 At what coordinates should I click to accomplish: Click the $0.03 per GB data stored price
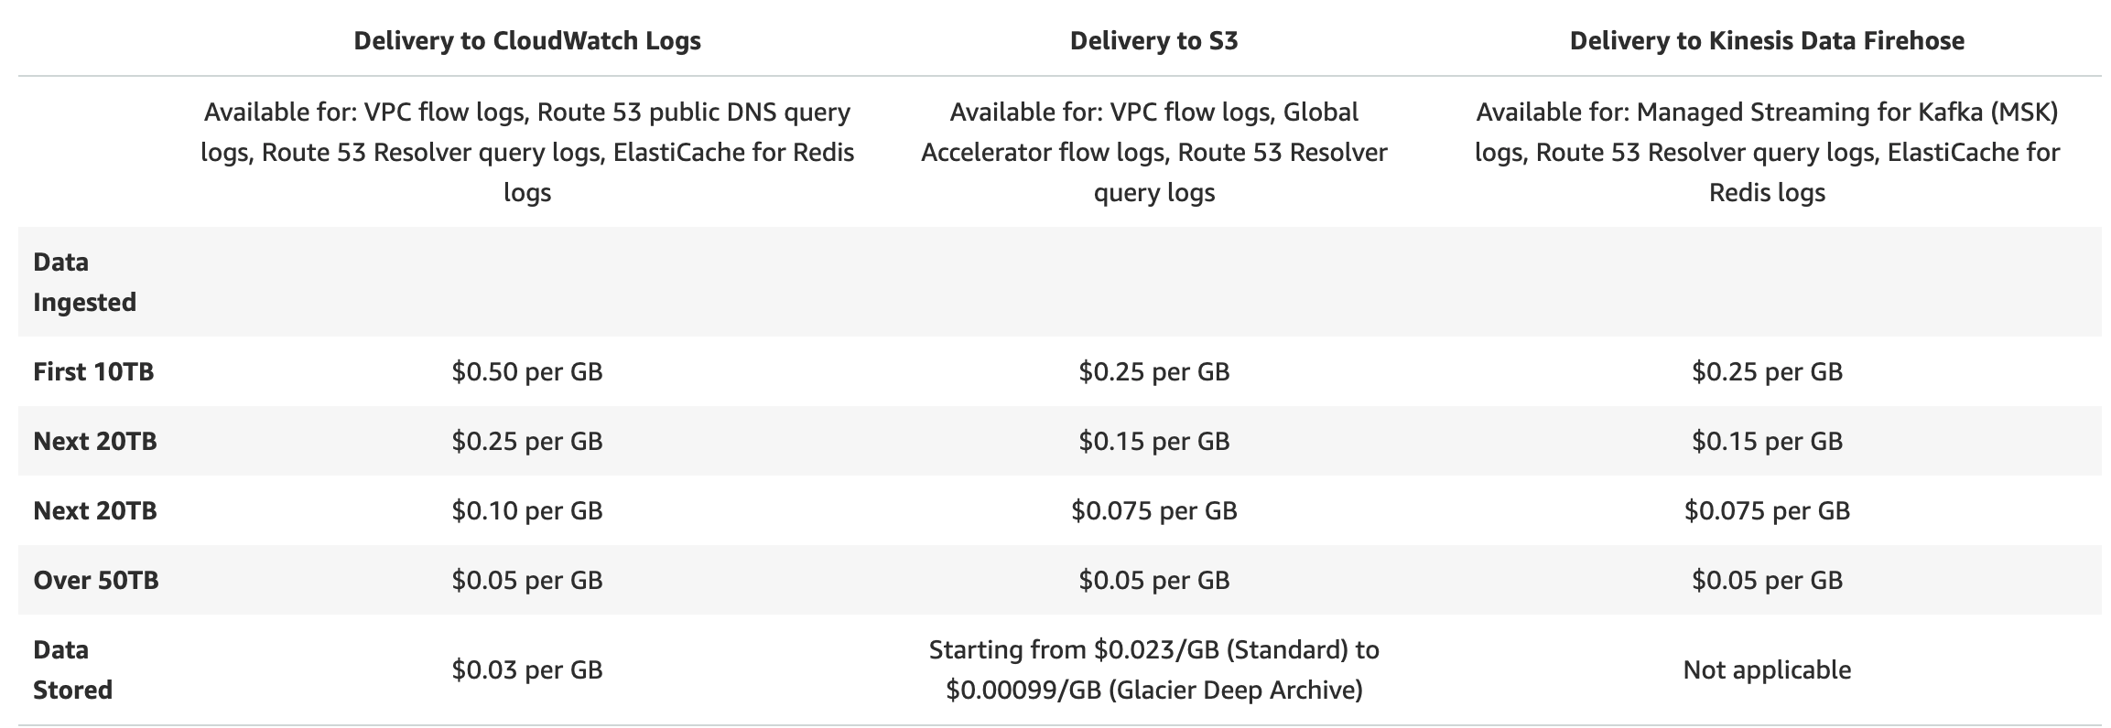point(527,670)
